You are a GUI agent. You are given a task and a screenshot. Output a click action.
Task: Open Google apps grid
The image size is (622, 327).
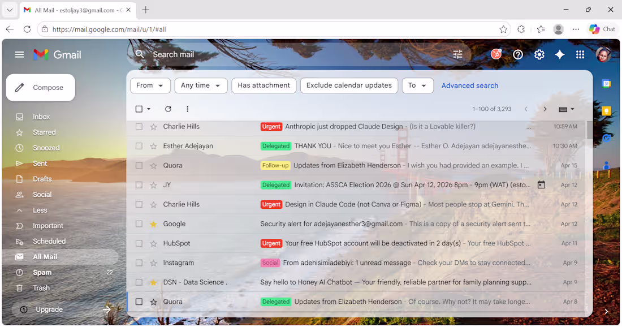point(580,55)
